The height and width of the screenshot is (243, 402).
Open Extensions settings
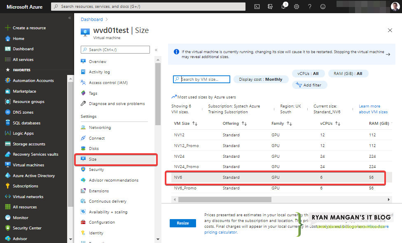click(x=99, y=191)
